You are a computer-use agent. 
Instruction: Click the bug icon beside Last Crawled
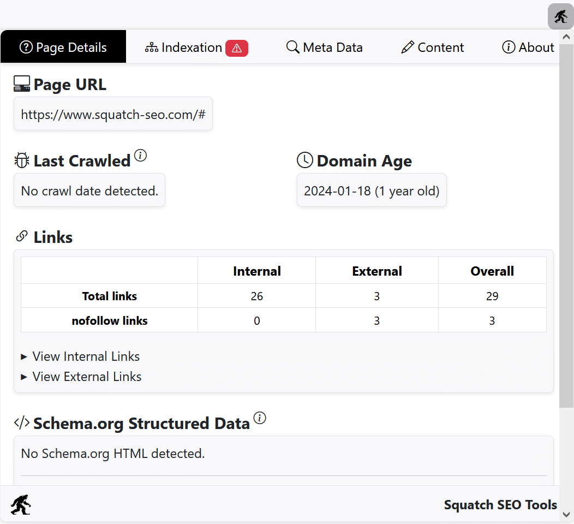[x=21, y=160]
